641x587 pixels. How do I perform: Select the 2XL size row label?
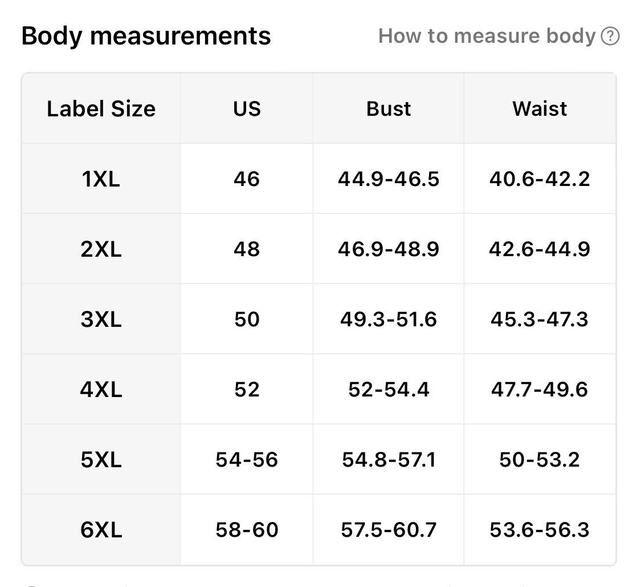tap(101, 249)
